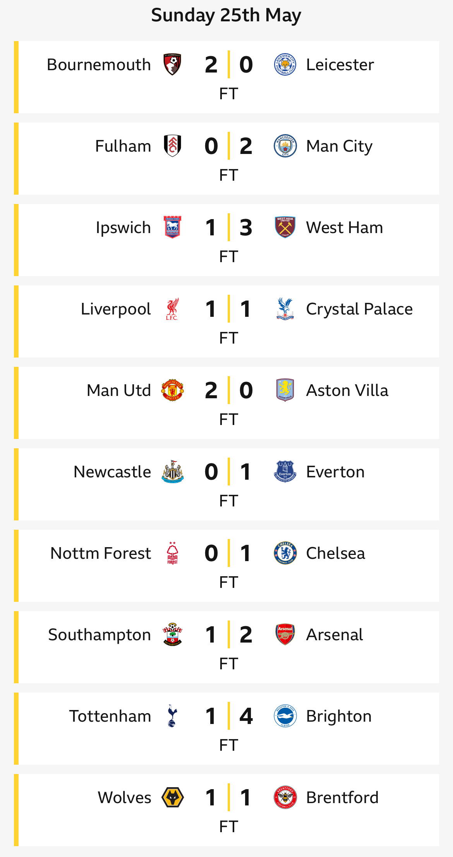Click the Brentford bee crest

pyautogui.click(x=285, y=797)
